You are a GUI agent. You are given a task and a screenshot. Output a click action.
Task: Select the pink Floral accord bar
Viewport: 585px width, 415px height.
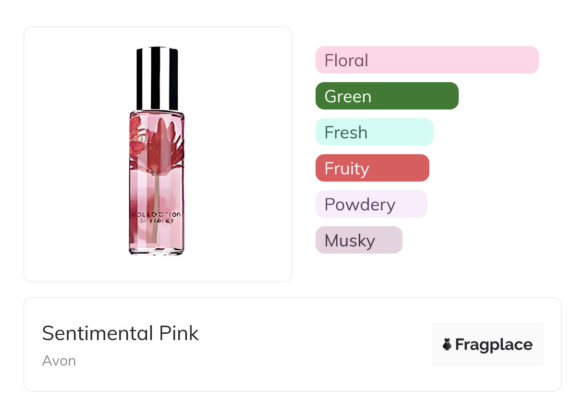tap(427, 60)
